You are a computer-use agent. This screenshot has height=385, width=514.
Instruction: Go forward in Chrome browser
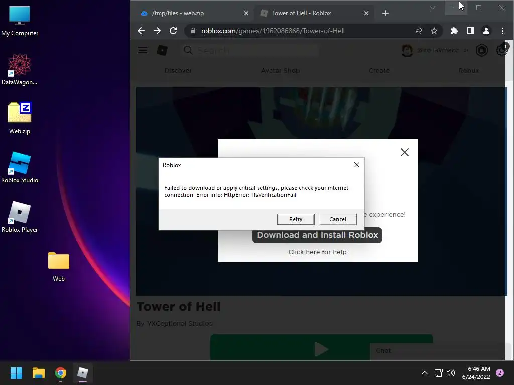pos(157,31)
